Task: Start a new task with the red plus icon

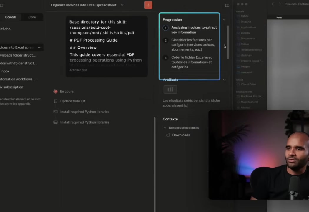Action: 148,5
